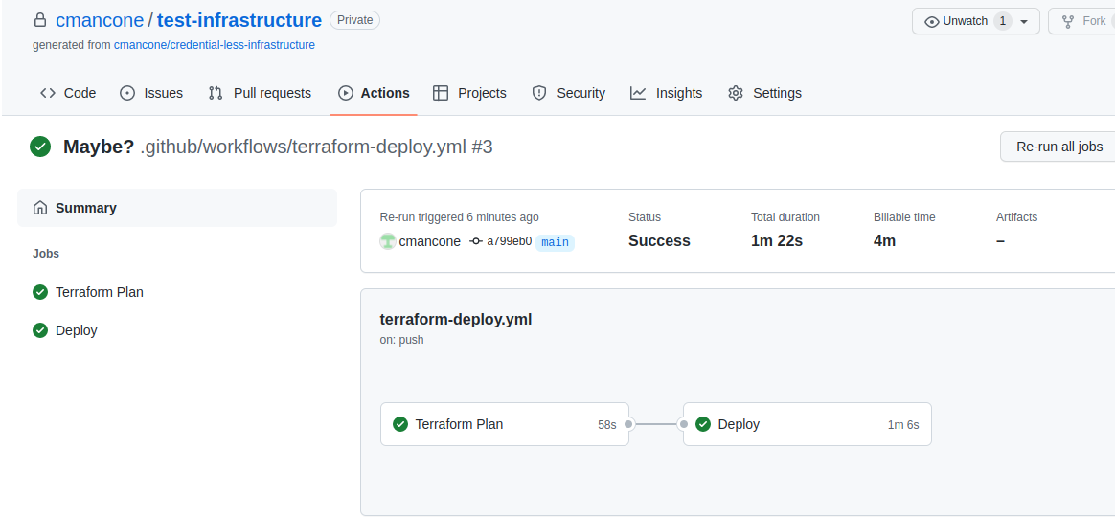Open the Deploy job box in graph

coord(808,424)
